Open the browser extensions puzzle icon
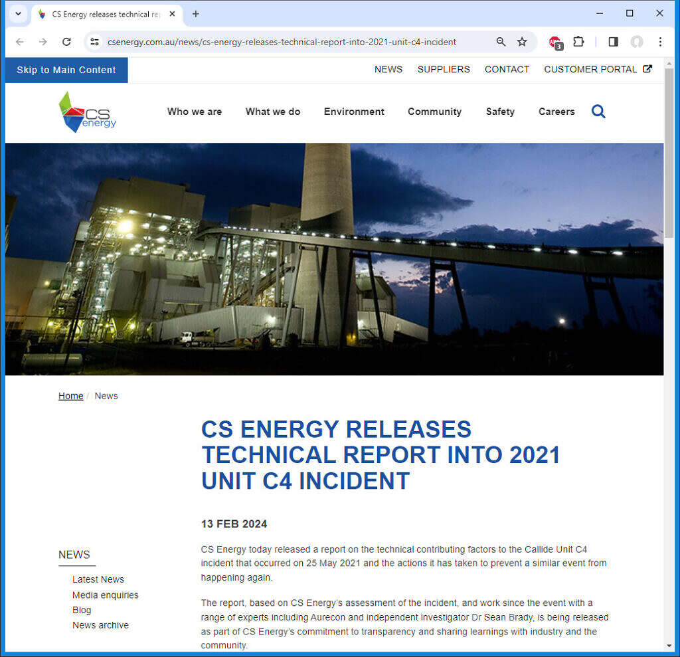Image resolution: width=680 pixels, height=657 pixels. click(578, 41)
